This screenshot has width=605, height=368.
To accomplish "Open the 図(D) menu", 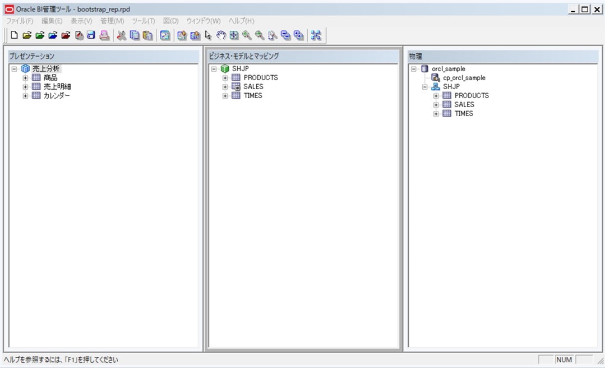I will [171, 21].
